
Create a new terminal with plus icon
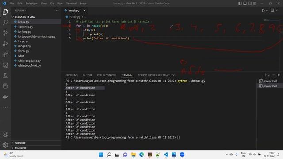click(265, 75)
